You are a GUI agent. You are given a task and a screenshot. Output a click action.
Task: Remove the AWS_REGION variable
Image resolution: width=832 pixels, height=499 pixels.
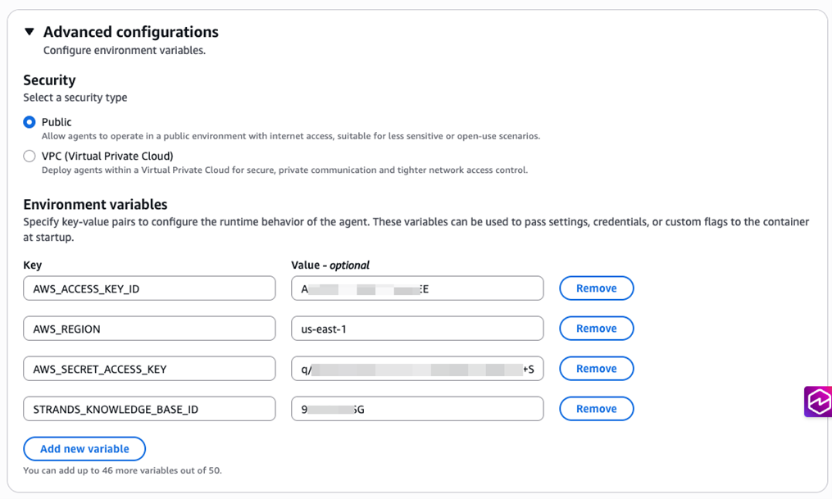pos(596,329)
